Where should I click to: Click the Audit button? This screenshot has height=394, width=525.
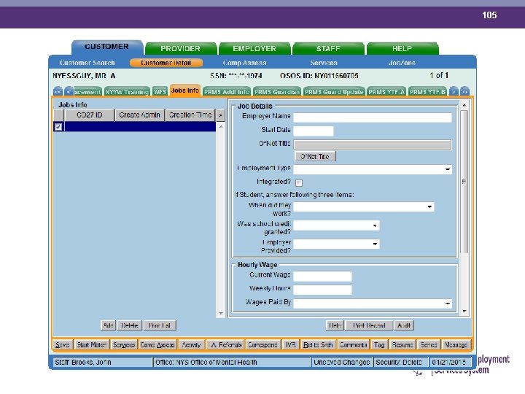click(x=404, y=325)
